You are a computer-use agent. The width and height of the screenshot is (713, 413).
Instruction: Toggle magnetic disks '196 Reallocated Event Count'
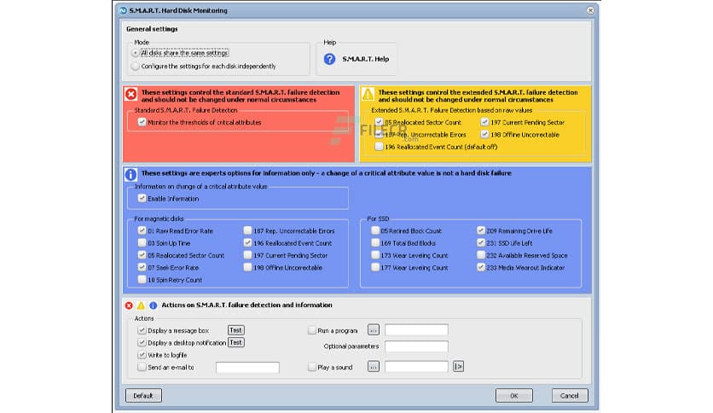click(247, 243)
